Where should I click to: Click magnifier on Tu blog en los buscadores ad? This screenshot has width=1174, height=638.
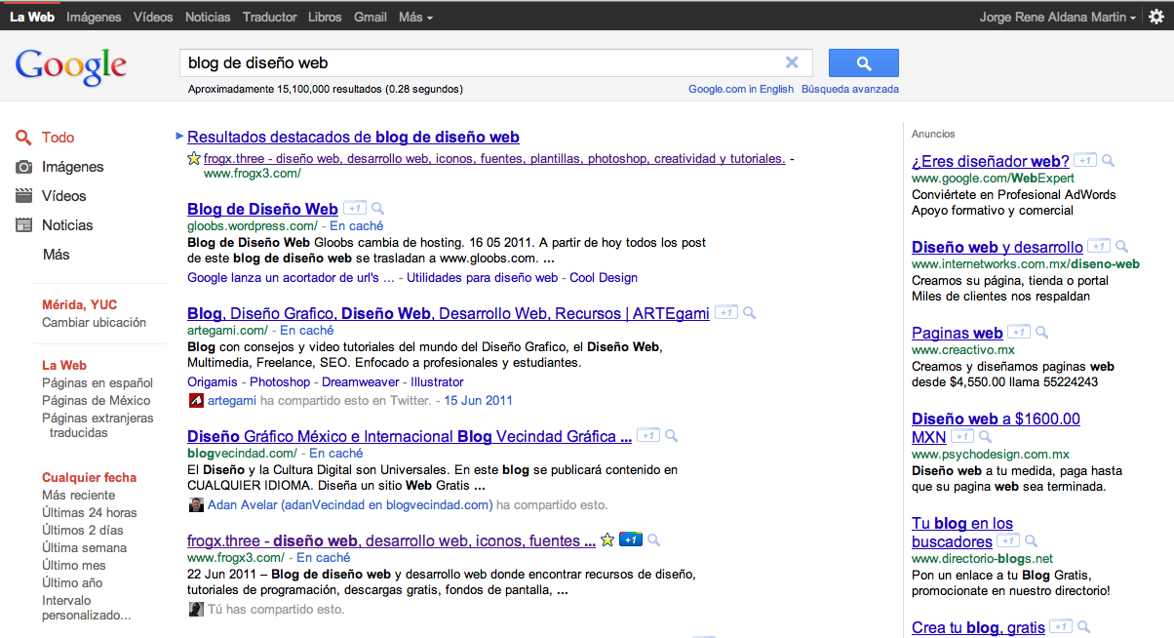point(1032,541)
